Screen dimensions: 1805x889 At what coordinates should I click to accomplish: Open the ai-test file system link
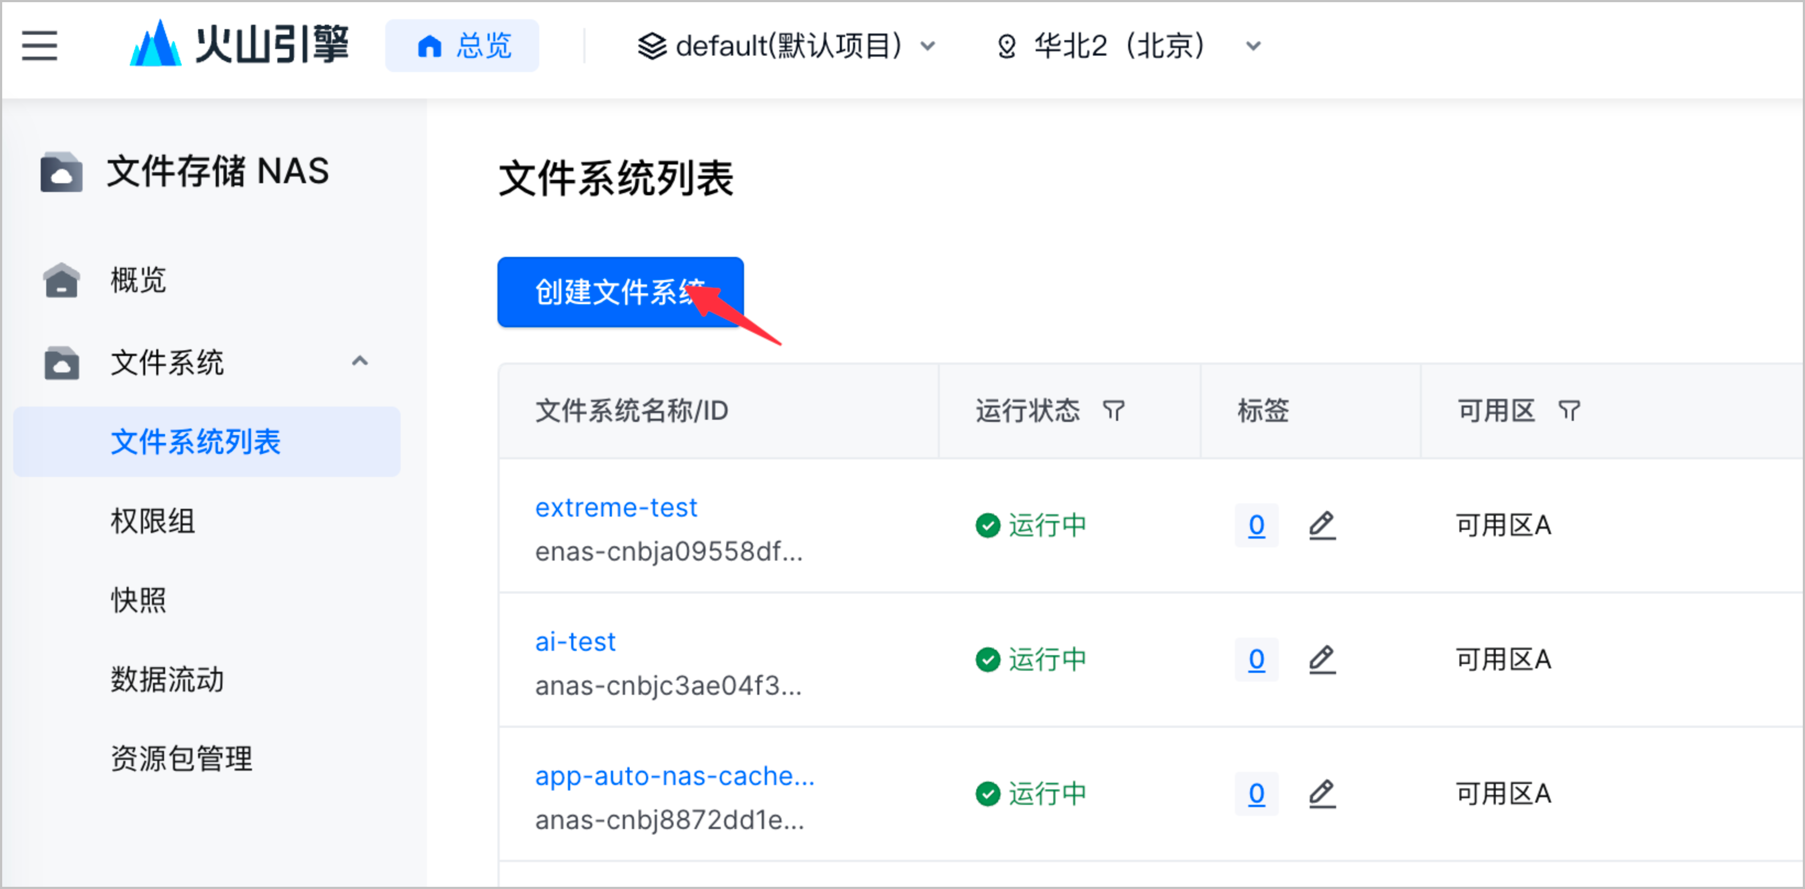pyautogui.click(x=575, y=641)
